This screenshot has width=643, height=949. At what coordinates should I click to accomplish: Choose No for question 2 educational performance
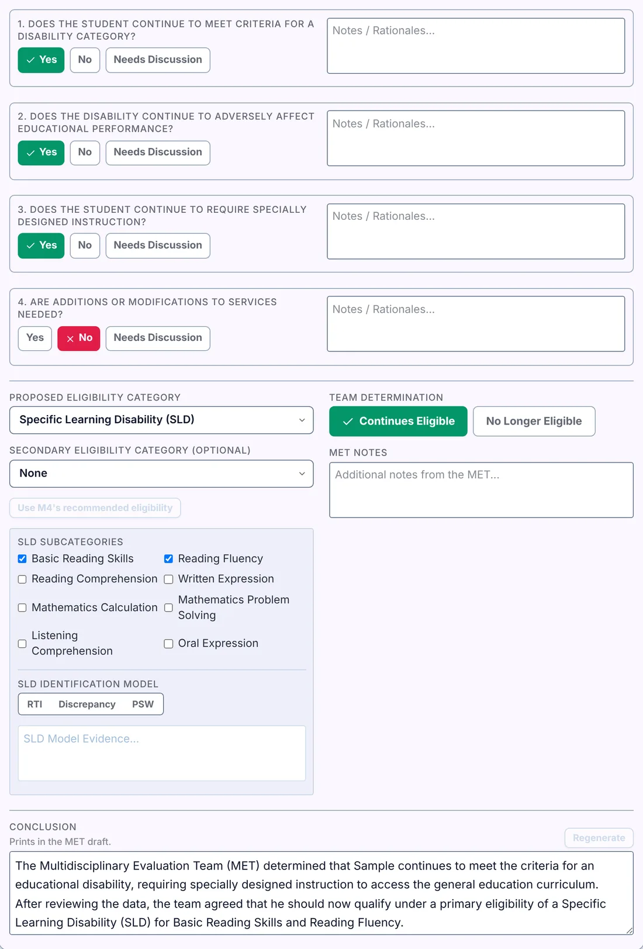[x=85, y=153]
